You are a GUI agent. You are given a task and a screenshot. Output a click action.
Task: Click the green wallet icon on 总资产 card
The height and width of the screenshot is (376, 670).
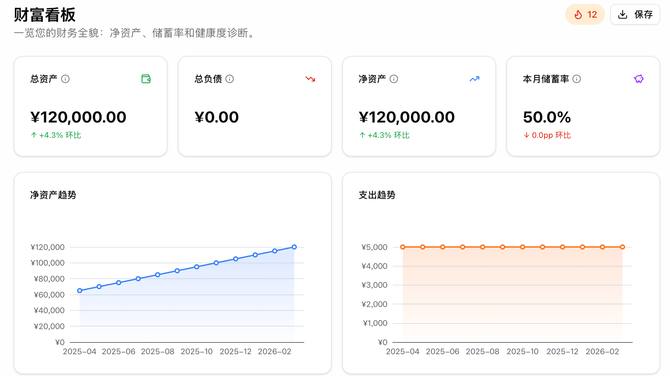[x=146, y=79]
